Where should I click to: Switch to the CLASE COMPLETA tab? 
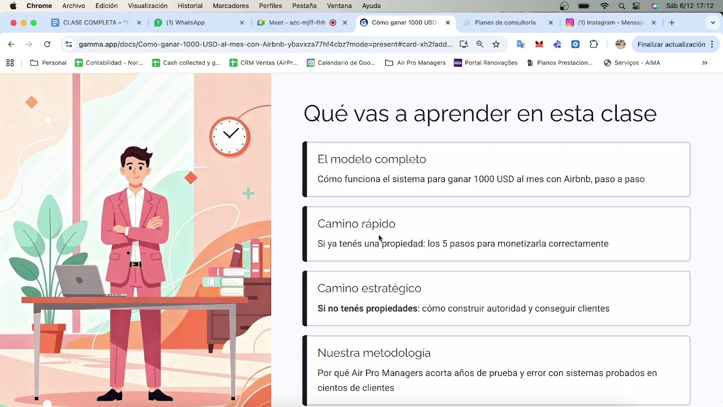(x=95, y=23)
